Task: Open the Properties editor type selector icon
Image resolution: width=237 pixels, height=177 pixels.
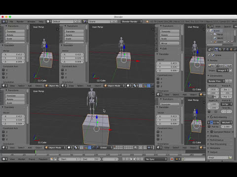Action: point(210,49)
